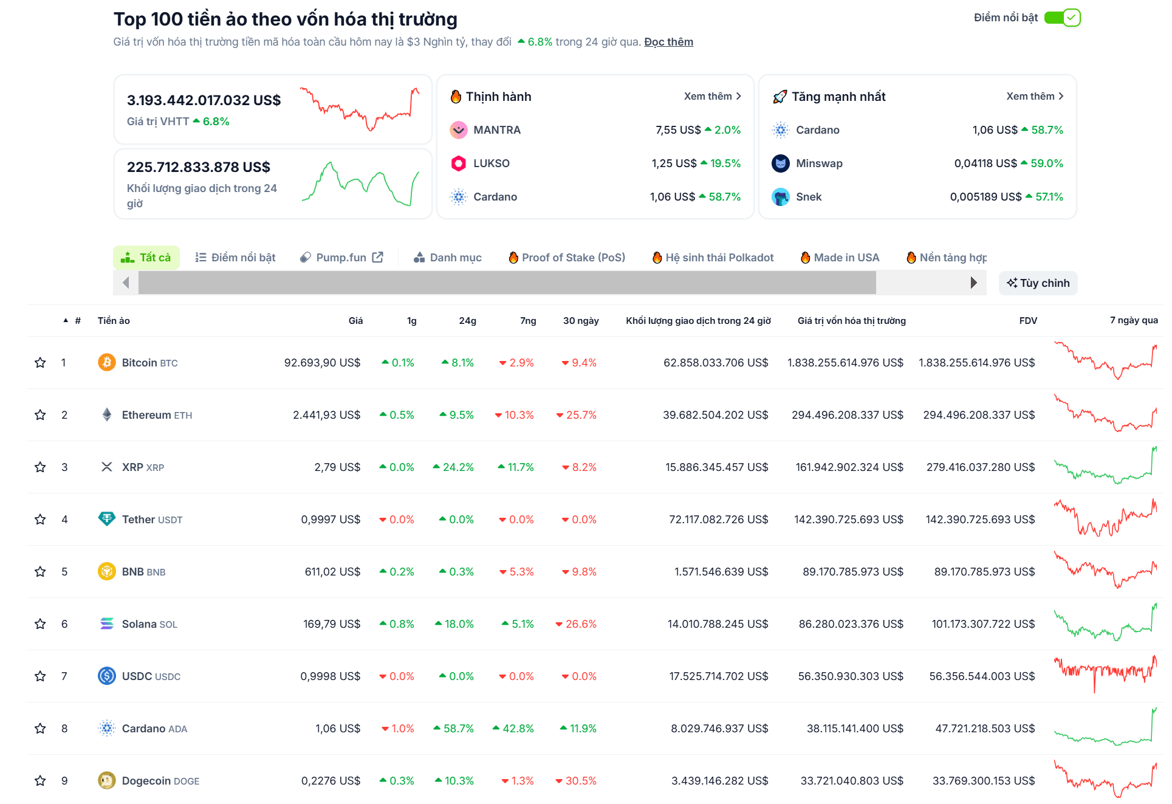Click the fire icon on Made in USA
Viewport: 1172px width, 804px height.
[806, 258]
